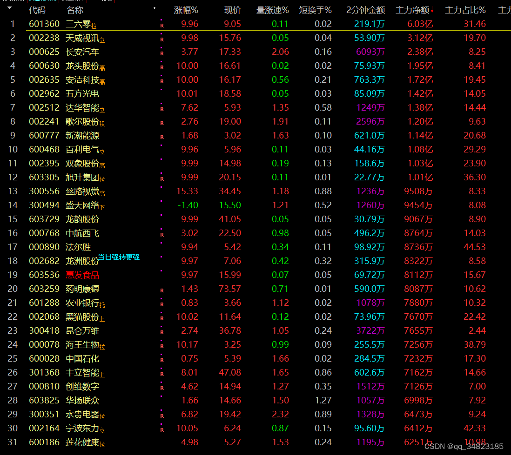Click 10.17 change value for 海王生物
This screenshot has width=511, height=455.
coord(187,345)
